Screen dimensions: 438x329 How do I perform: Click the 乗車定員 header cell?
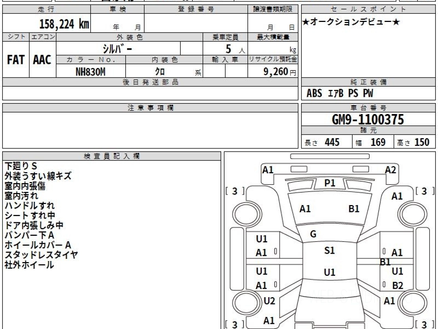coord(225,37)
